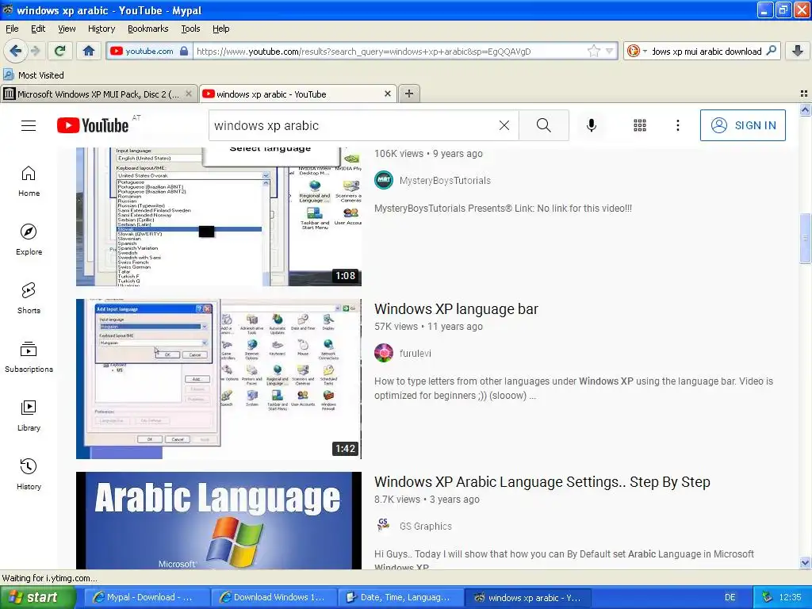812x609 pixels.
Task: Switch to Date, Time, Language taskbar window
Action: coord(399,597)
